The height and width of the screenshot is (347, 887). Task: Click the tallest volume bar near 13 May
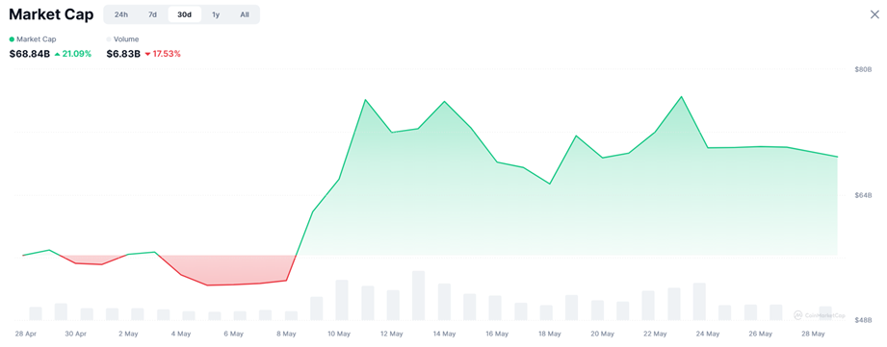coord(418,296)
